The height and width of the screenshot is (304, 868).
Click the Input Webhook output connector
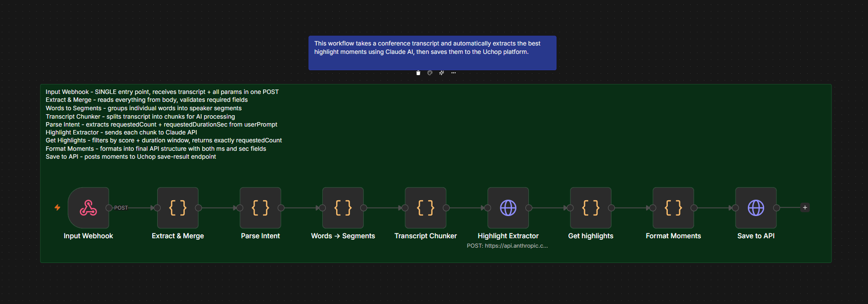click(109, 208)
